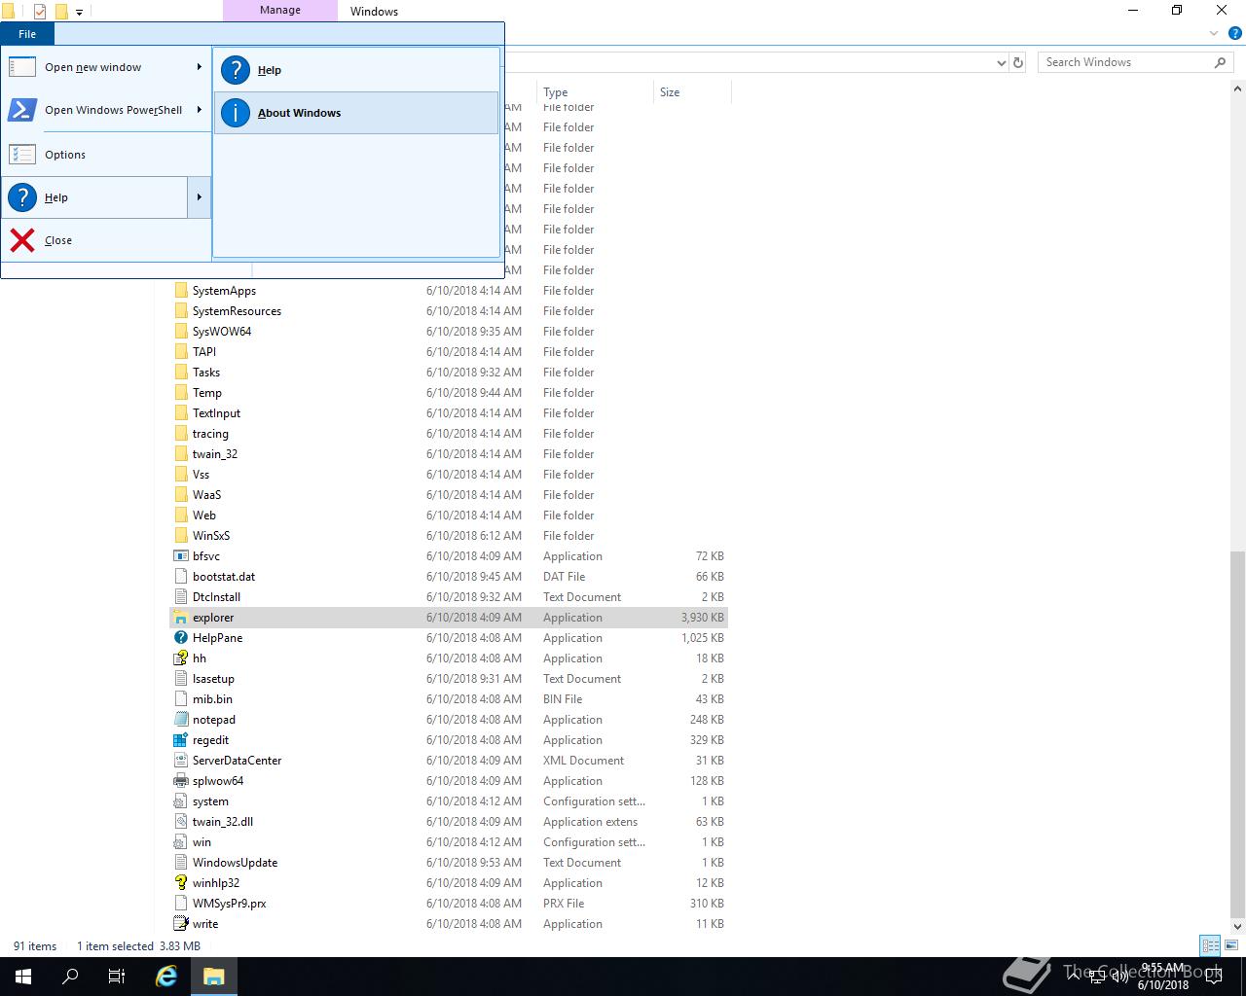Open the Manage ribbon tab

click(280, 10)
